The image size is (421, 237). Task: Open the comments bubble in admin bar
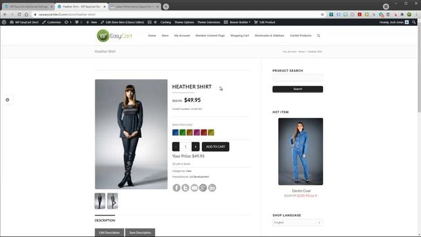(x=78, y=22)
